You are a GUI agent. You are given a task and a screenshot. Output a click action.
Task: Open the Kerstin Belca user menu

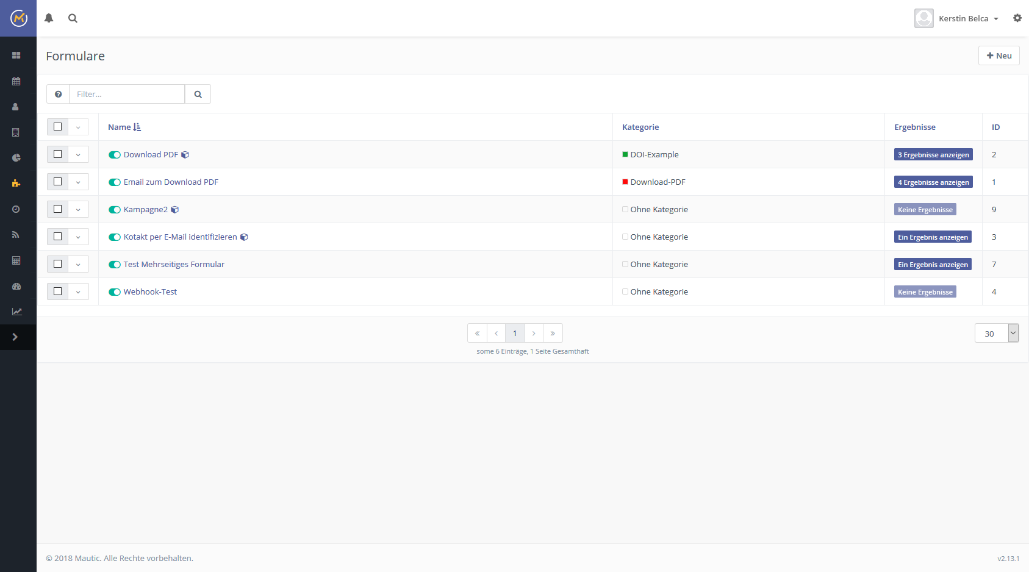click(969, 18)
